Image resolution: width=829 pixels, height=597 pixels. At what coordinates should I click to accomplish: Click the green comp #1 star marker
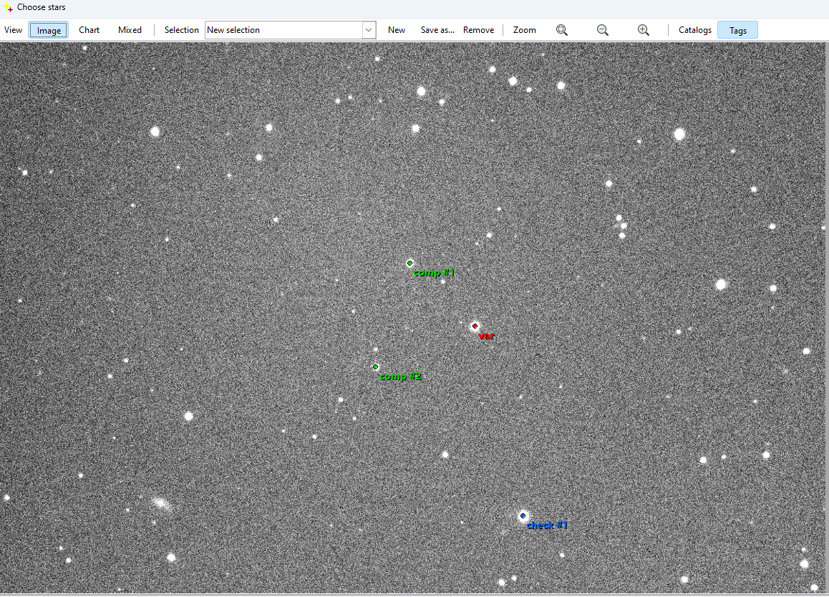point(409,263)
